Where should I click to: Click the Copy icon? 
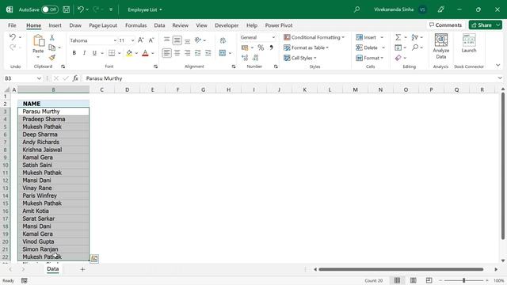coord(51,47)
